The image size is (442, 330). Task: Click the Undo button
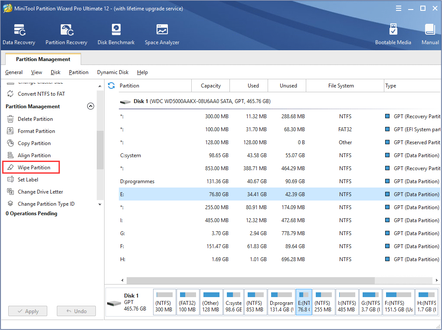coord(76,311)
